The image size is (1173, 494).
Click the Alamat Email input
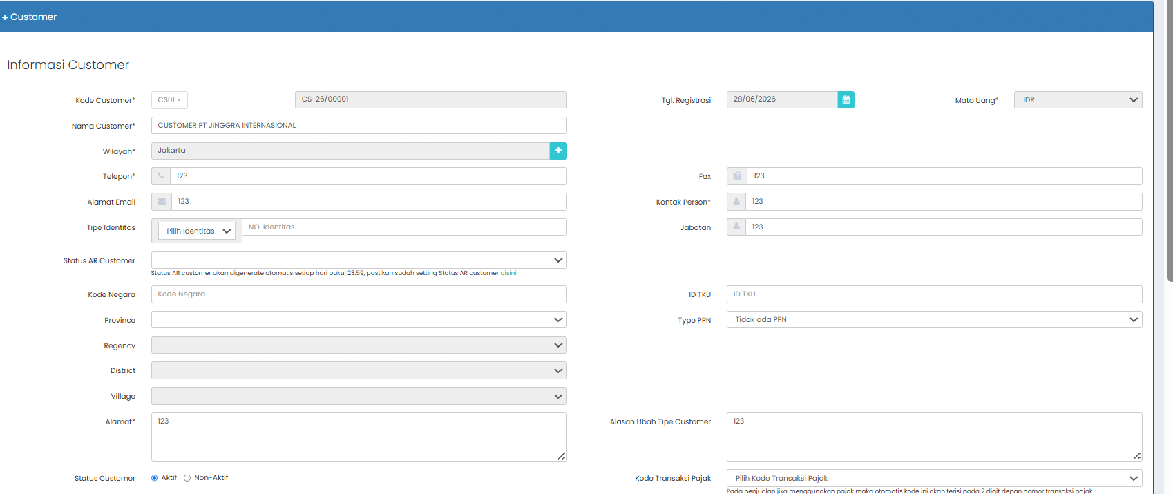369,202
